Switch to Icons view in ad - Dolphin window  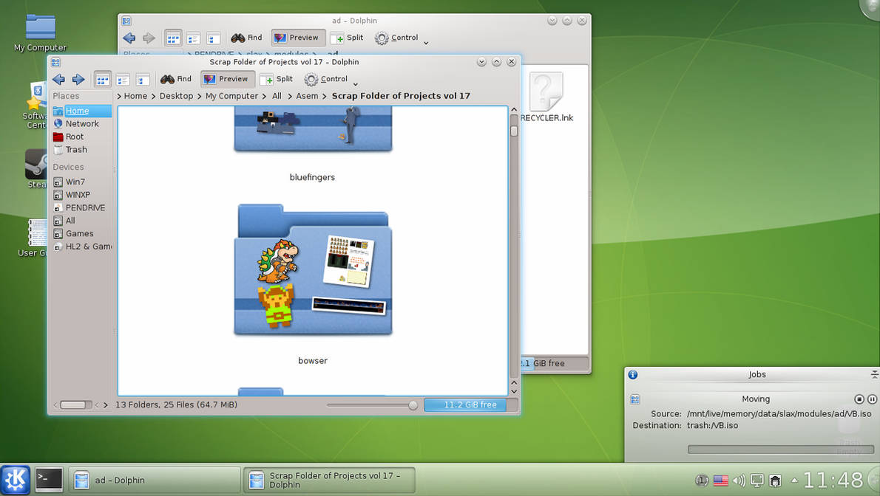pos(173,38)
